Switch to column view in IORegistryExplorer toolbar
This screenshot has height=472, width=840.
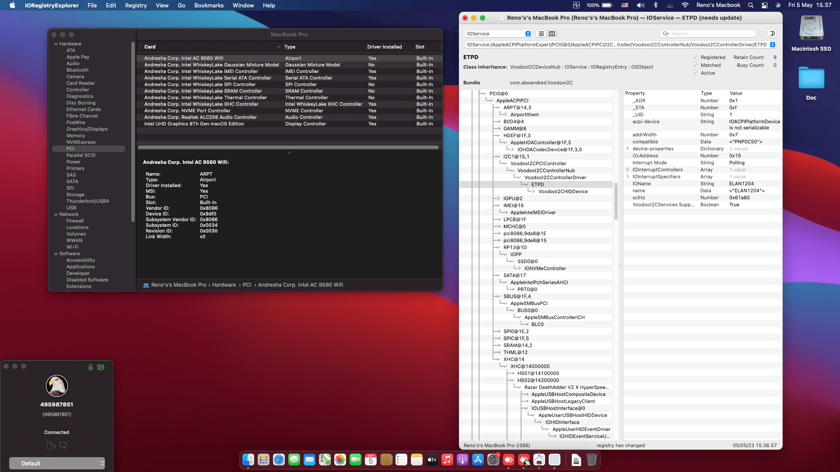point(552,34)
